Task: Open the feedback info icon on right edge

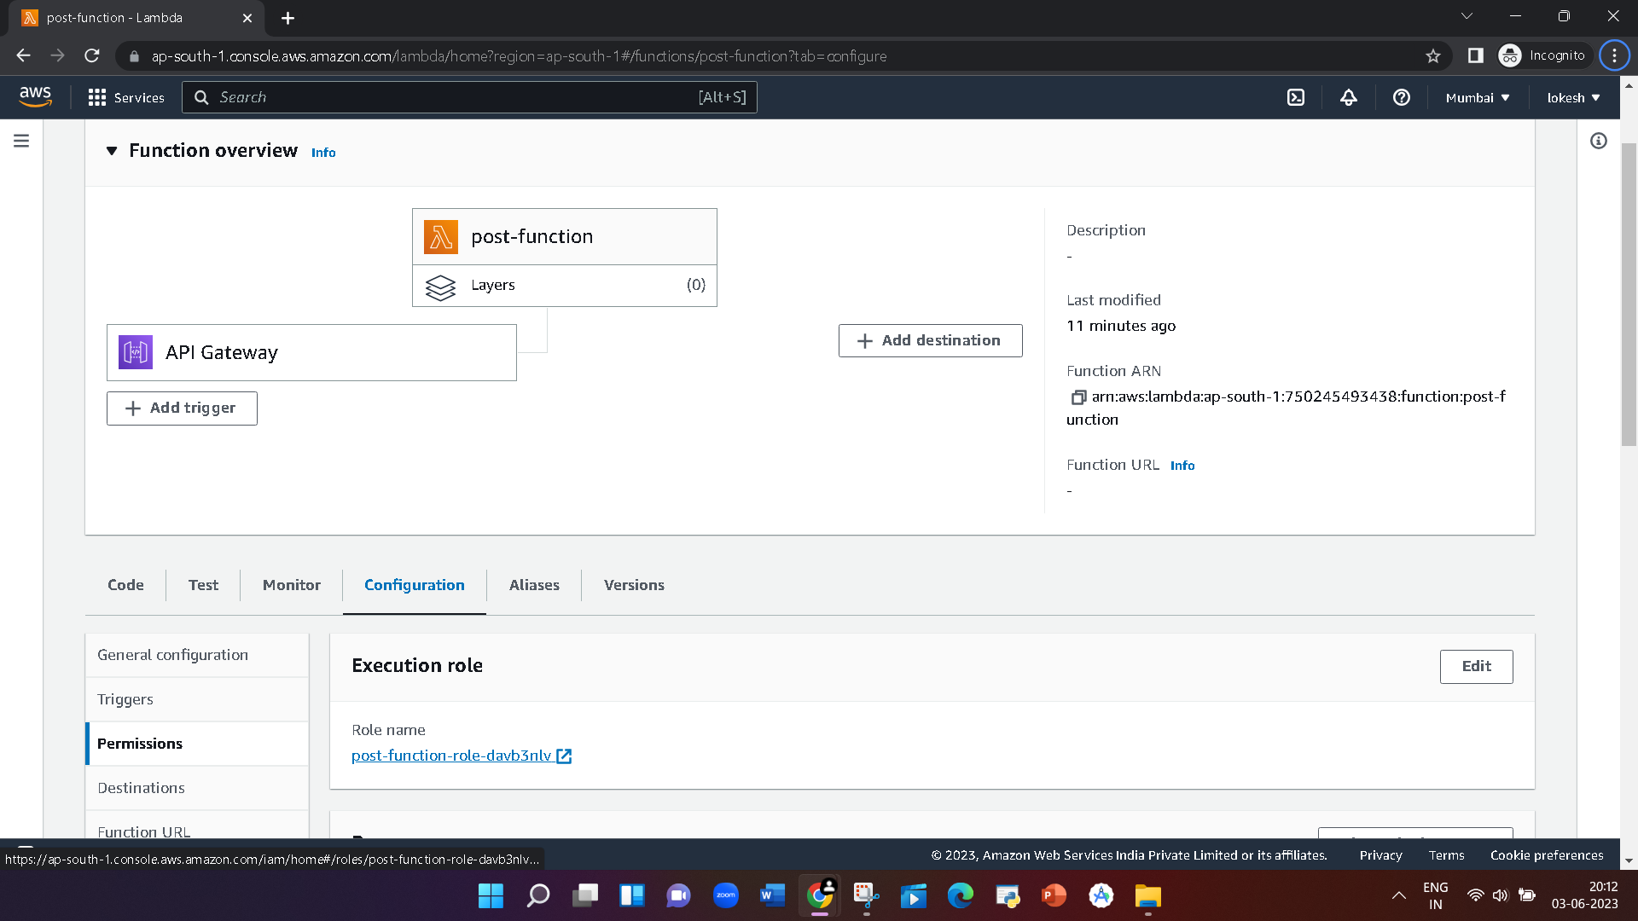Action: [1599, 142]
